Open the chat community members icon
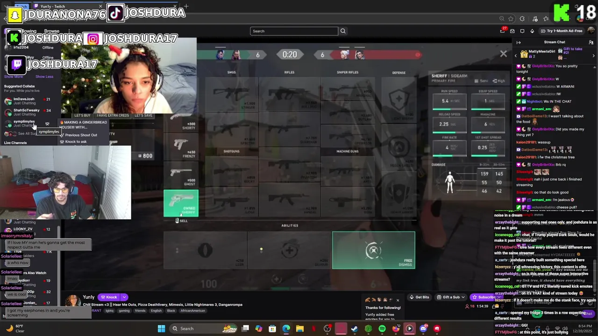This screenshot has height=336, width=598. (591, 42)
